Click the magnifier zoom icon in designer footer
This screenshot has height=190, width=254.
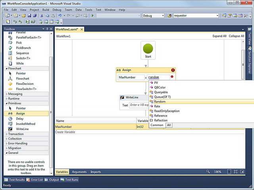(x=208, y=171)
